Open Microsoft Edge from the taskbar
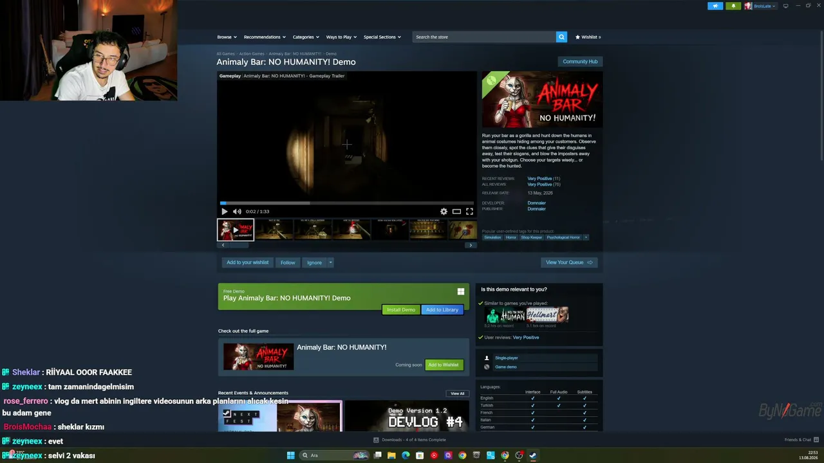 [406, 455]
